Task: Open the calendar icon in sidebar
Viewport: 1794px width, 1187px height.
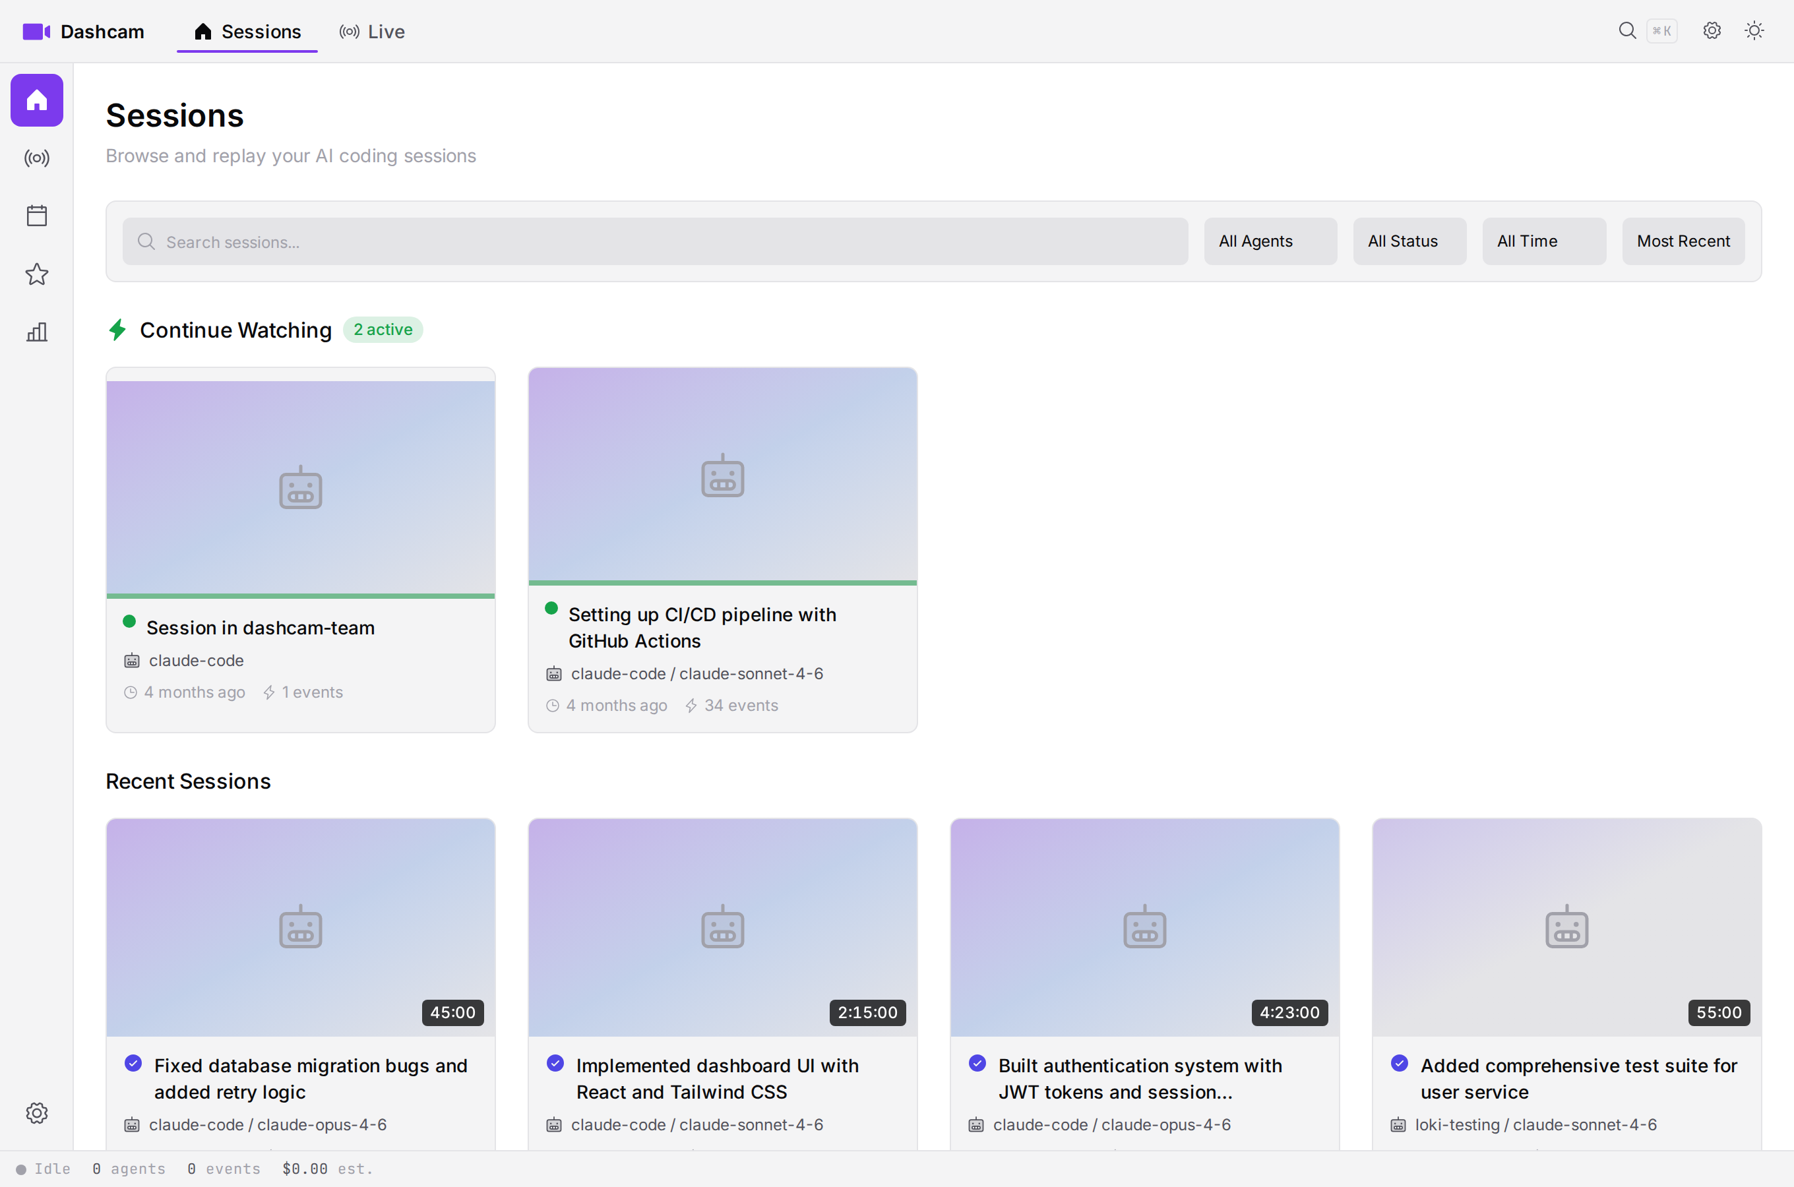Action: [x=36, y=216]
